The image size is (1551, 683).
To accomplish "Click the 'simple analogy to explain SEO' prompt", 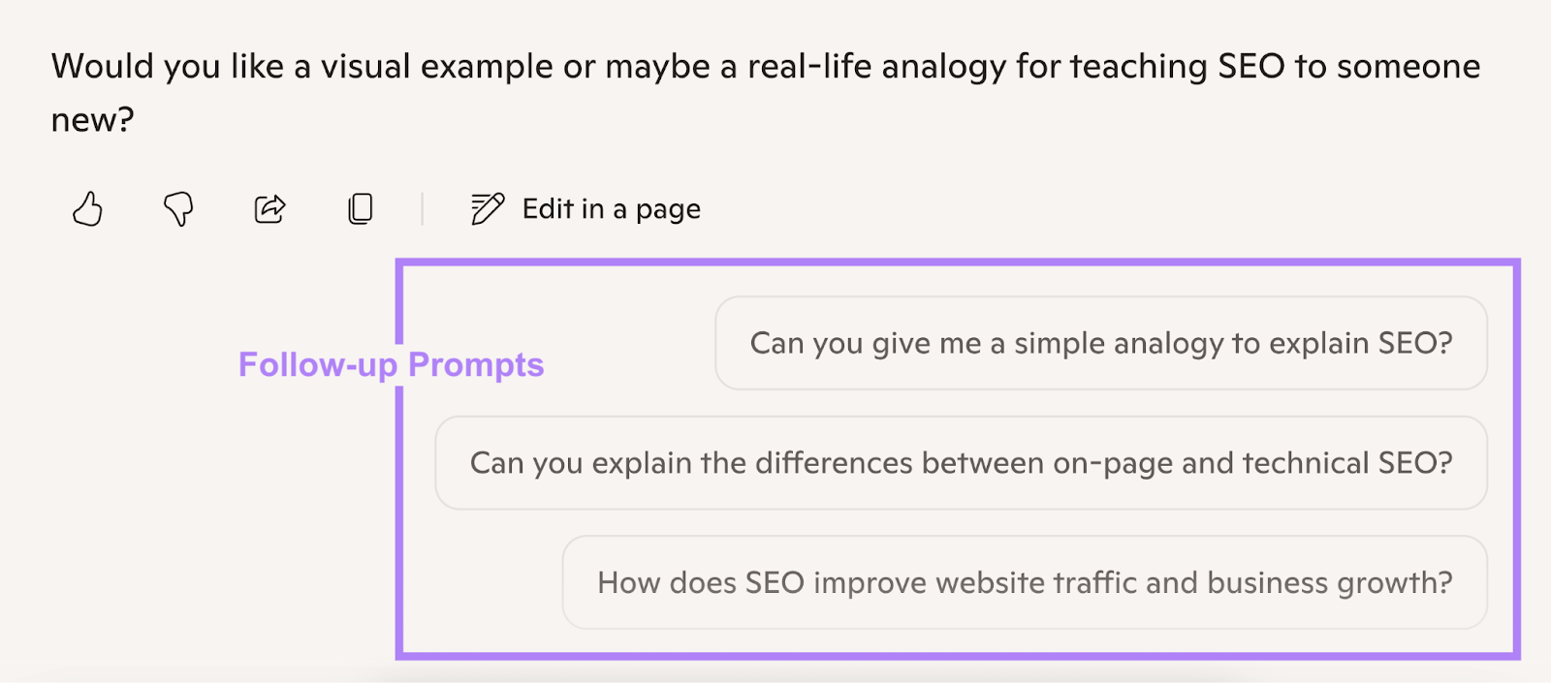I will (1101, 343).
